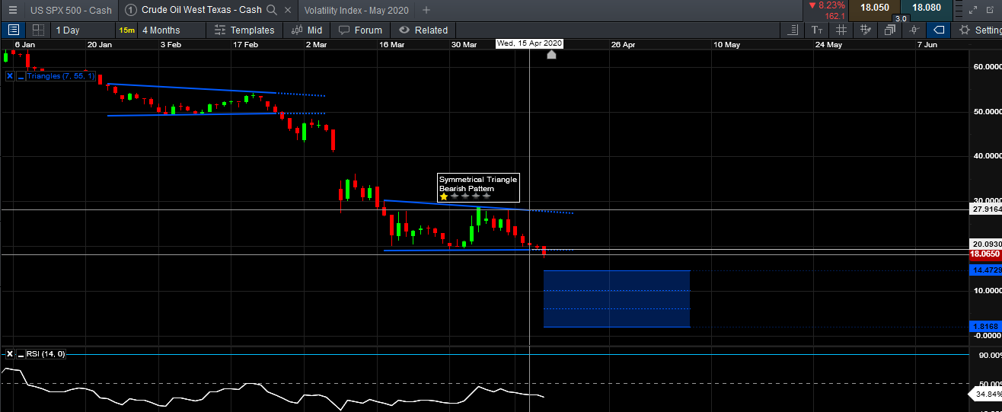Click the Related button
The width and height of the screenshot is (1002, 412).
coord(424,30)
